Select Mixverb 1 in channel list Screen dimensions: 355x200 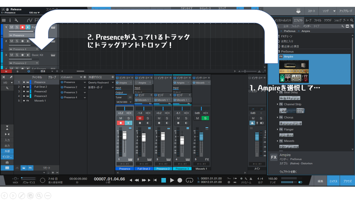tap(40, 101)
